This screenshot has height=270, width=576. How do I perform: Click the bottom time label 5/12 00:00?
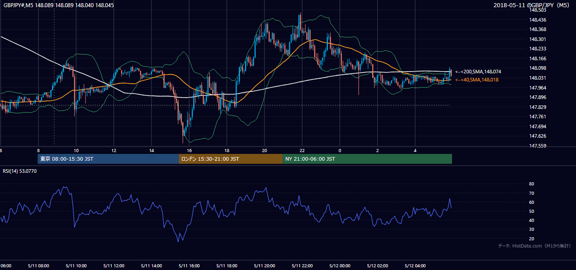pyautogui.click(x=339, y=265)
